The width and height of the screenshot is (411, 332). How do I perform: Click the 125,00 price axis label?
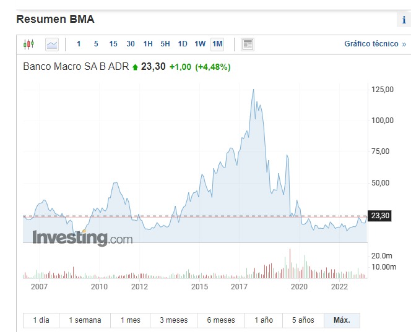[383, 90]
